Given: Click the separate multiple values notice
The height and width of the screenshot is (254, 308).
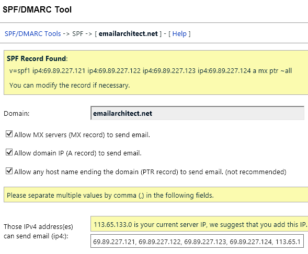Looking at the screenshot, I should [156, 195].
